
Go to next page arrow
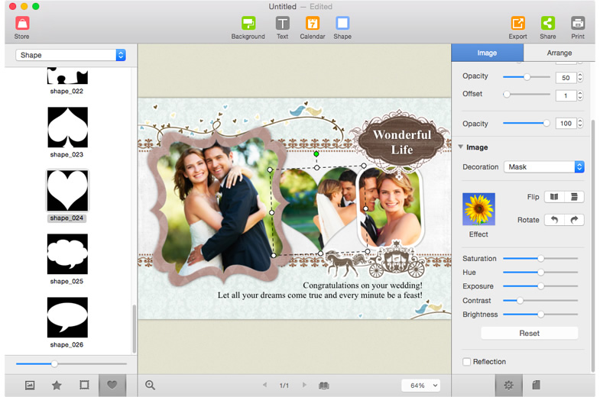304,385
